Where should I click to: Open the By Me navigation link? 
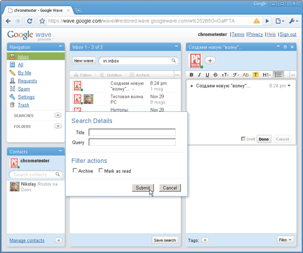pos(25,73)
